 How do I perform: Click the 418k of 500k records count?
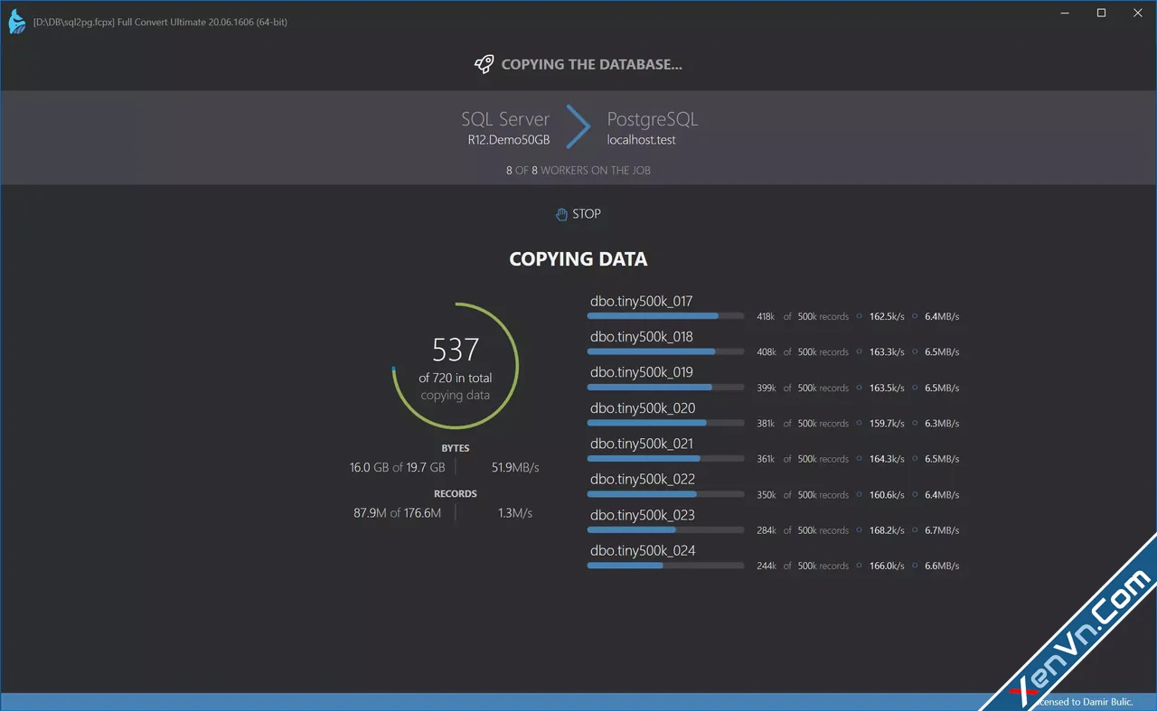coord(803,316)
